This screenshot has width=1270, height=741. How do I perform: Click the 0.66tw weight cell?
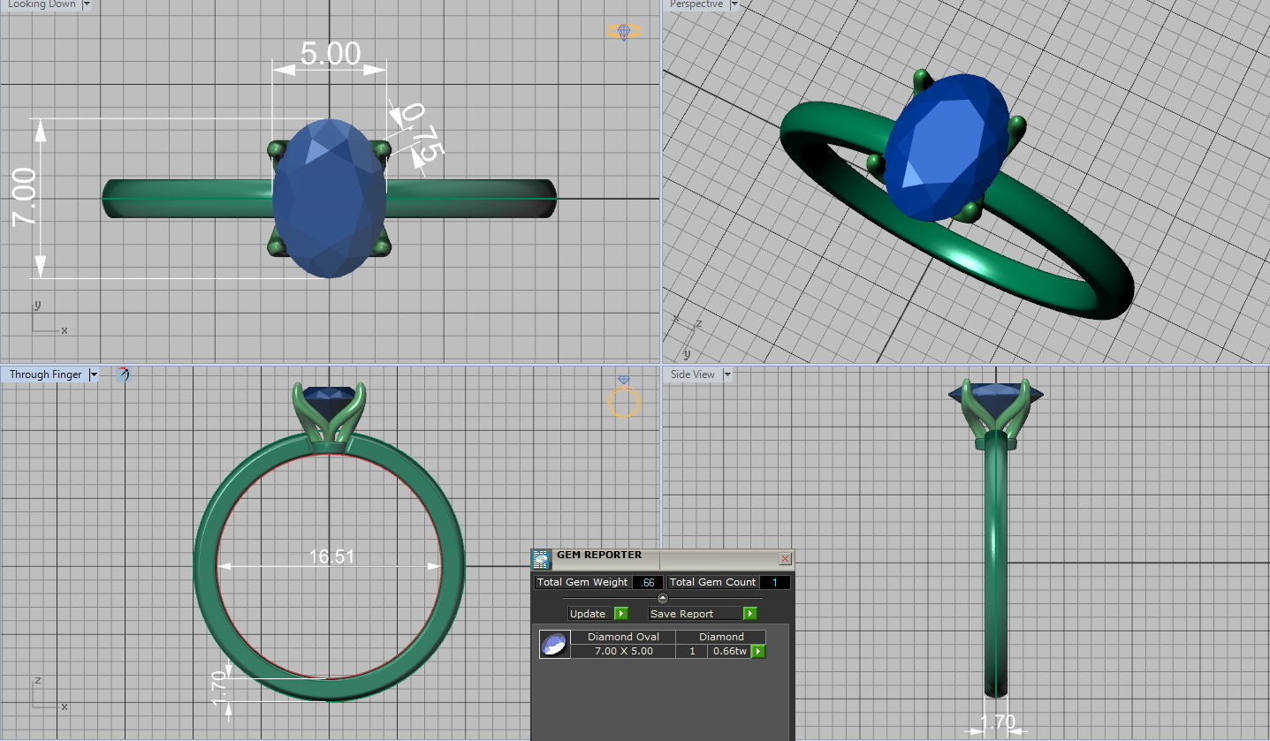coord(729,651)
